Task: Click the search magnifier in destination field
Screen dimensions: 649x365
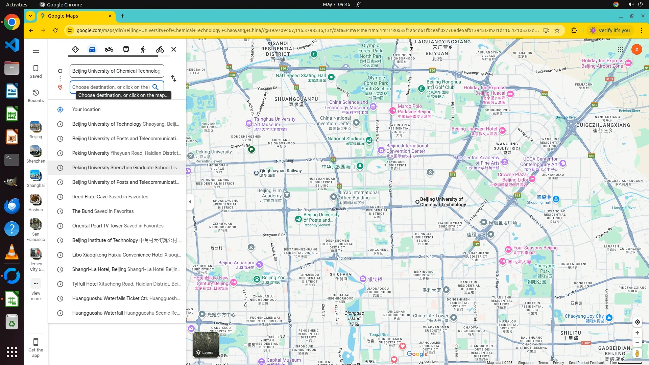Action: click(155, 87)
